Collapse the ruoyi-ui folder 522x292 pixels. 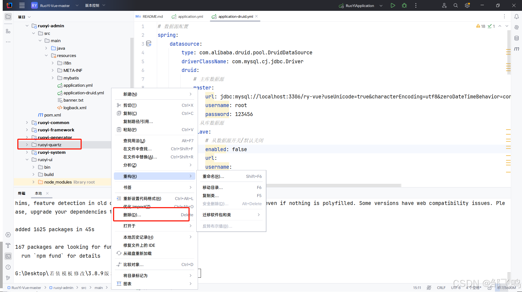27,160
